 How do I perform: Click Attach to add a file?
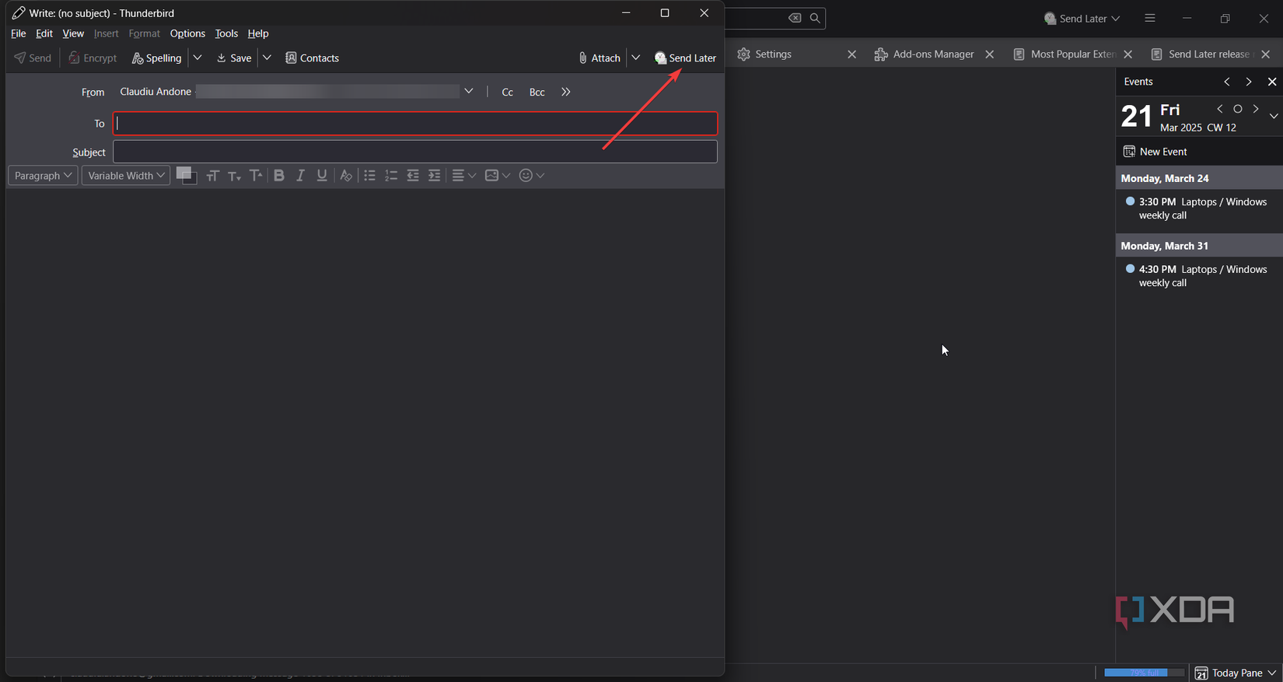pyautogui.click(x=600, y=58)
